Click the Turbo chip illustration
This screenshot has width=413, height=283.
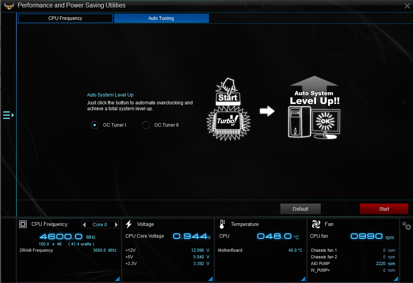(228, 123)
